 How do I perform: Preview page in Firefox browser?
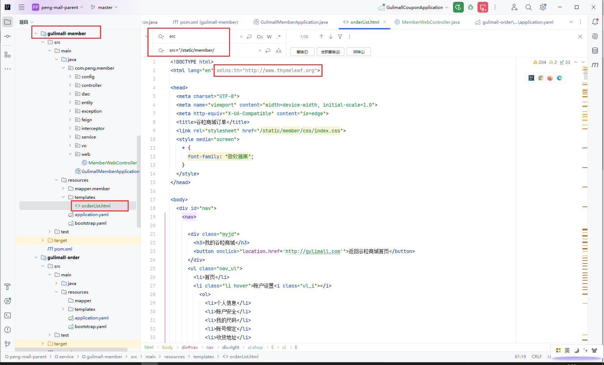(550, 78)
